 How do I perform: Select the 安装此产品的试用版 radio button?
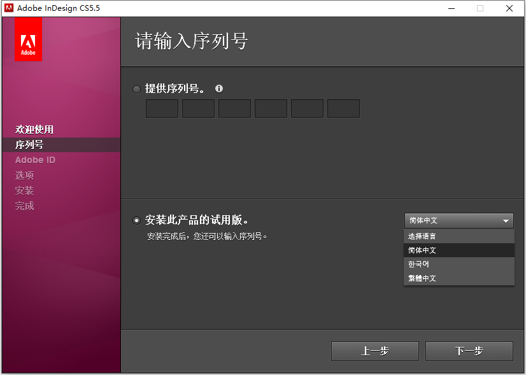[x=136, y=220]
